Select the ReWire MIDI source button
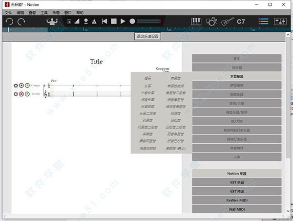Viewport: 293px width, 221px height. click(x=237, y=200)
